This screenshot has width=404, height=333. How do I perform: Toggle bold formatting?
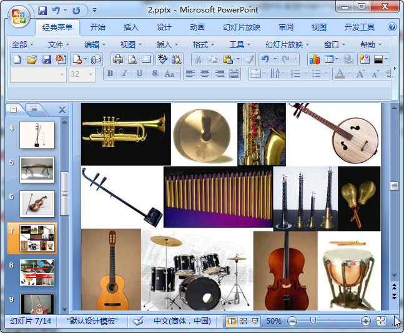tap(110, 74)
